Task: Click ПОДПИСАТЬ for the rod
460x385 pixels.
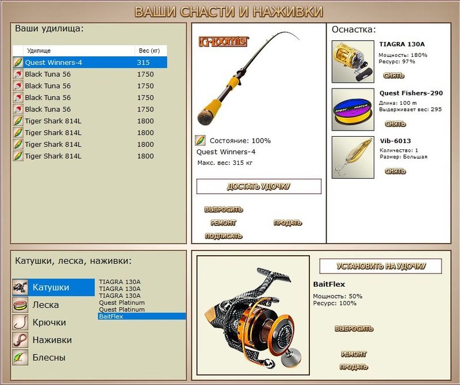Action: click(224, 236)
